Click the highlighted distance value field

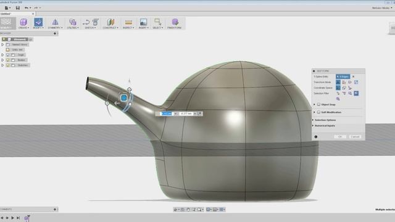pos(166,113)
